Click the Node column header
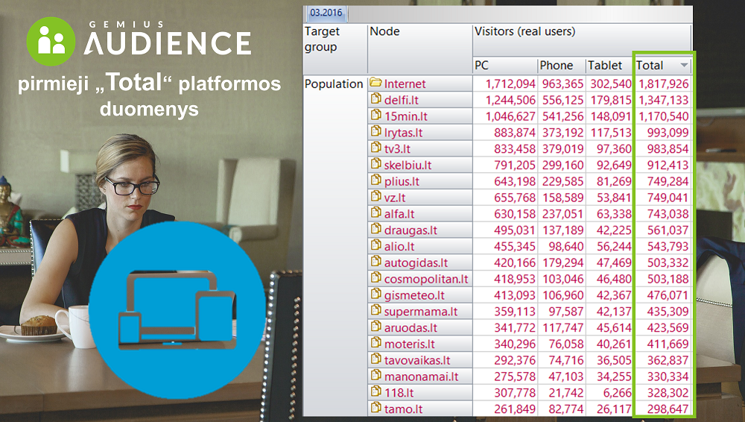Viewport: 745px width, 422px height. pos(420,48)
